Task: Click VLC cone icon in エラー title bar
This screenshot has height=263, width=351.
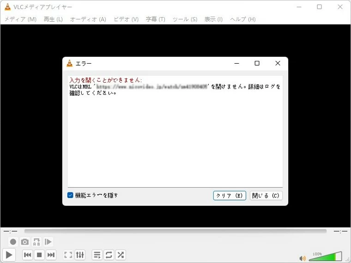Action: [x=70, y=64]
